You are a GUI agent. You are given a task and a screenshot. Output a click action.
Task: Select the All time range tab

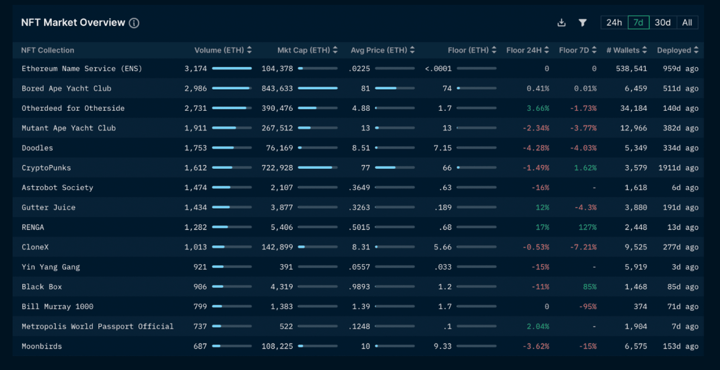tap(687, 23)
